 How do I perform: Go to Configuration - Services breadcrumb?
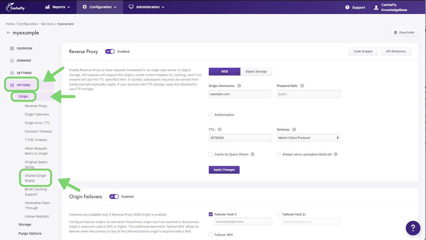(x=36, y=24)
